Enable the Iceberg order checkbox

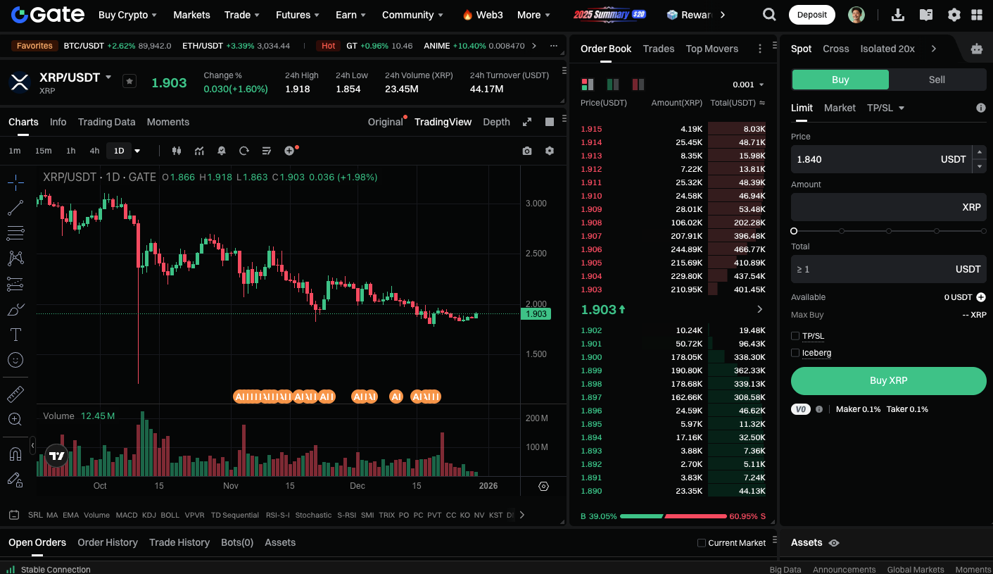795,353
